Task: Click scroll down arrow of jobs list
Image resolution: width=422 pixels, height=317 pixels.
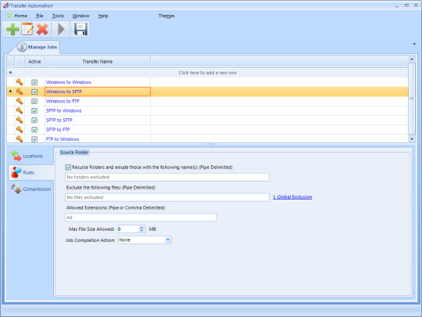Action: pyautogui.click(x=412, y=139)
